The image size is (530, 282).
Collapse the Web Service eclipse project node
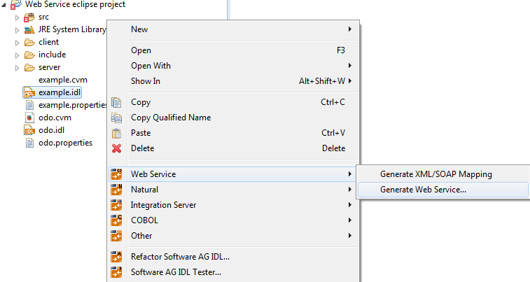pos(4,5)
